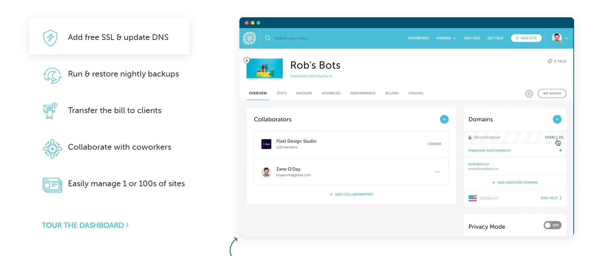Screen dimensions: 609x256
Task: Add a collaborator with the plus circle
Action: click(444, 119)
